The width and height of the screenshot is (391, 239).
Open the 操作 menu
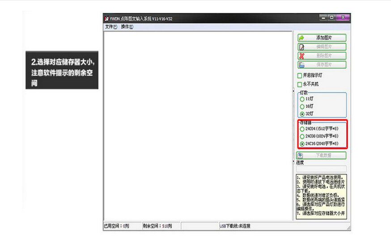coord(127,27)
